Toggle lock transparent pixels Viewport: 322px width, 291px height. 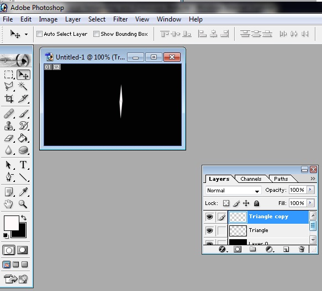[226, 203]
